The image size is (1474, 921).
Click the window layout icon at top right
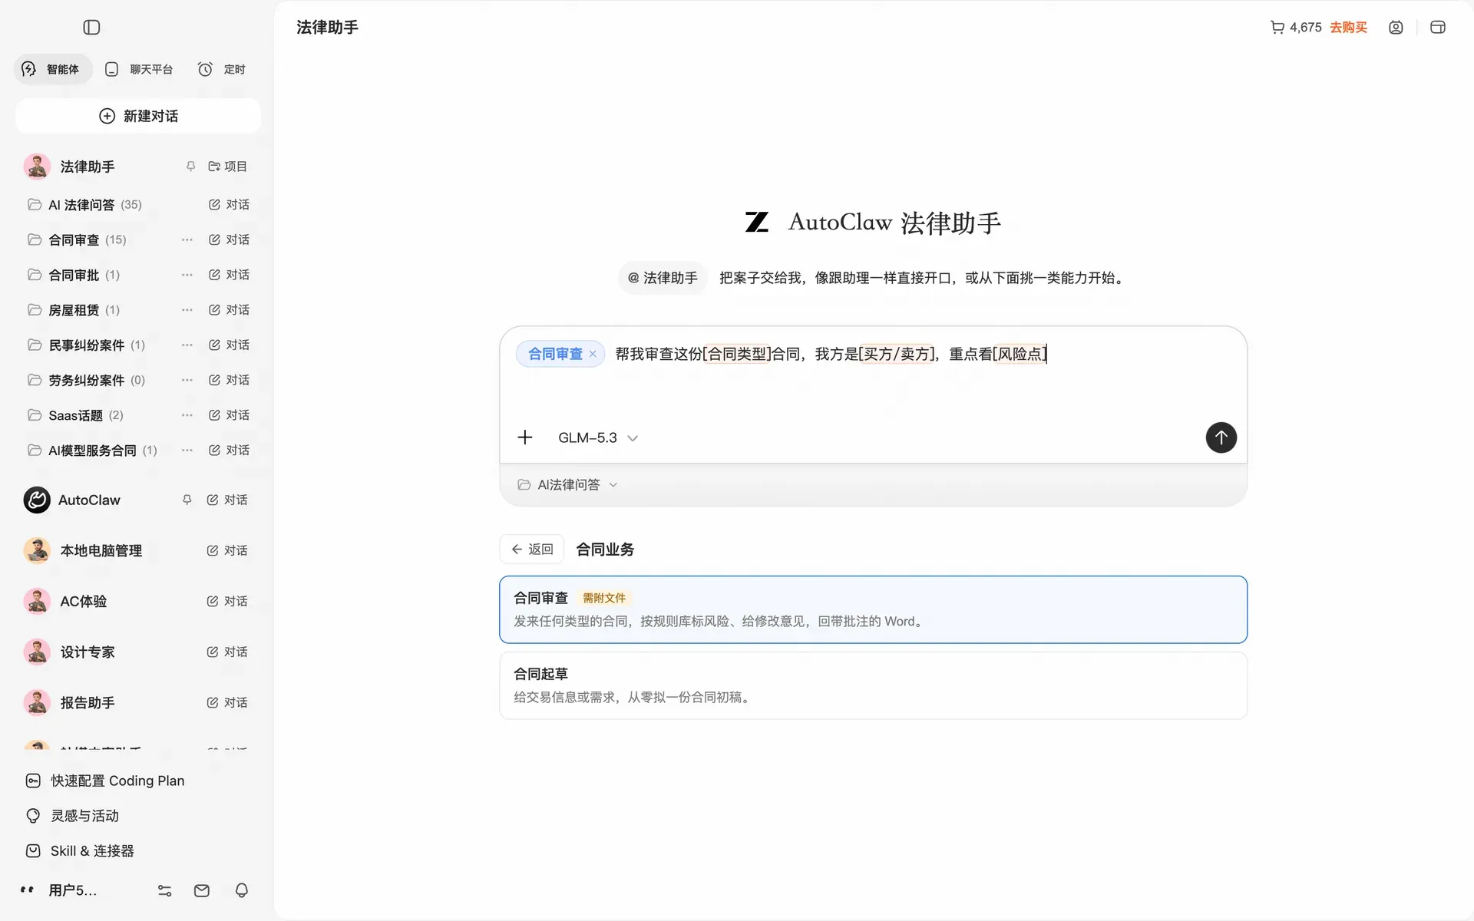[1438, 28]
